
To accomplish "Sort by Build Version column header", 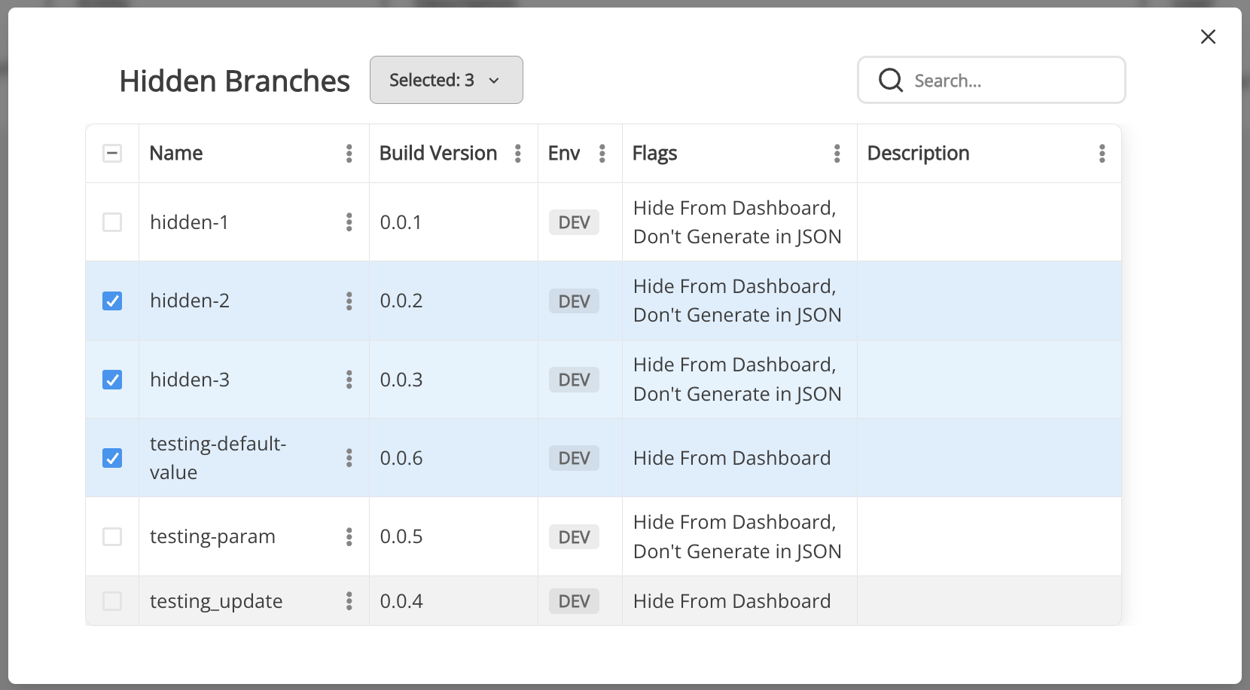I will coord(437,154).
